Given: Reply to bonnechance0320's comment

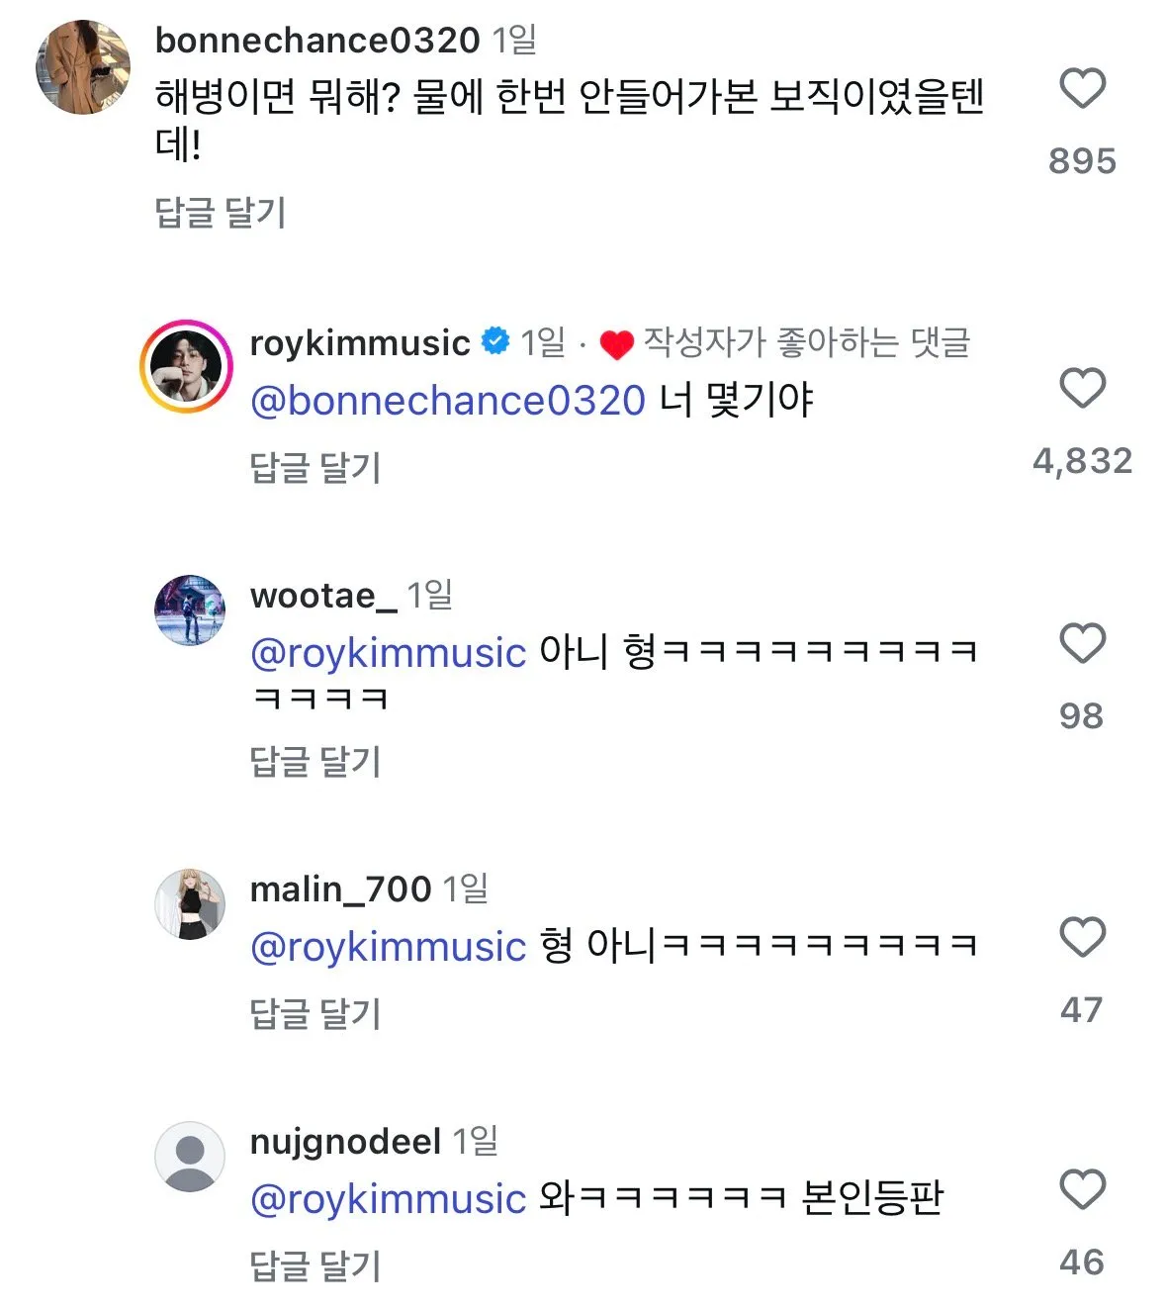Looking at the screenshot, I should coord(221,213).
